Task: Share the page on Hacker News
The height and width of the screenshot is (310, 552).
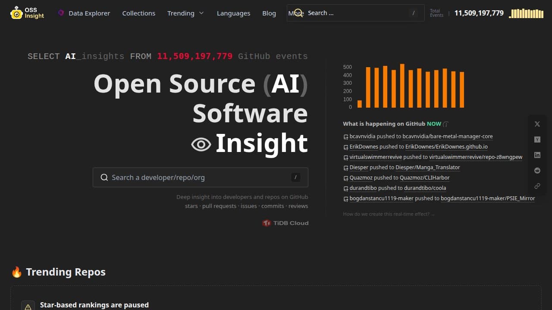Action: tap(537, 139)
